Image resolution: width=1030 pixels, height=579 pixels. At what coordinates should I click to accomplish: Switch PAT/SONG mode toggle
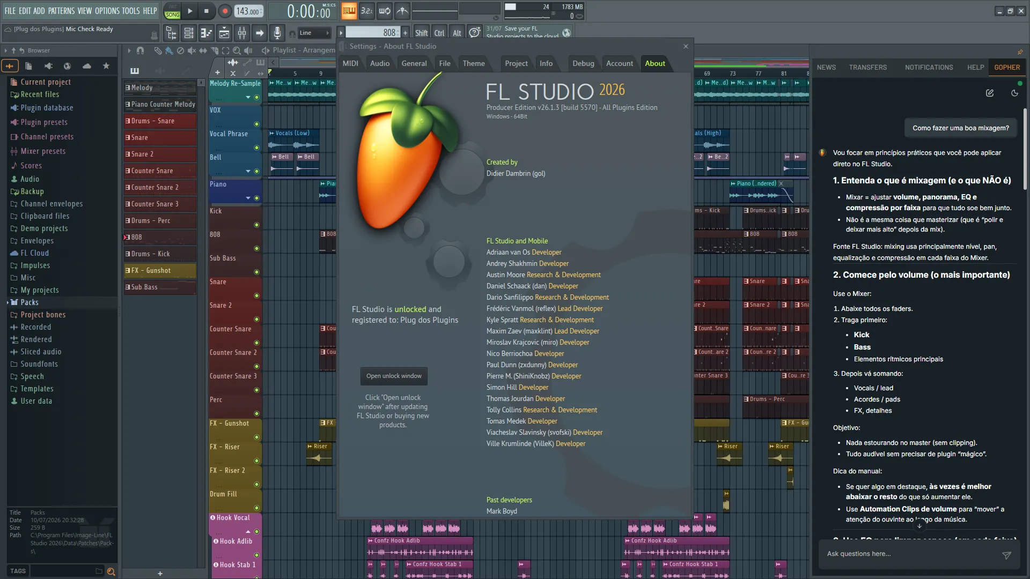(172, 11)
